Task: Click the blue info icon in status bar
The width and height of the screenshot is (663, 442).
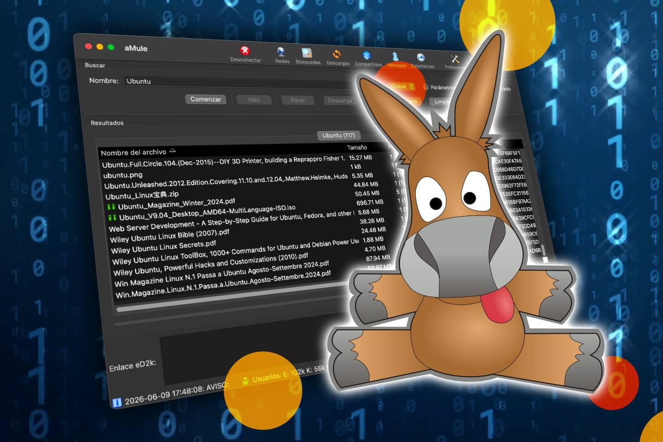Action: (117, 403)
